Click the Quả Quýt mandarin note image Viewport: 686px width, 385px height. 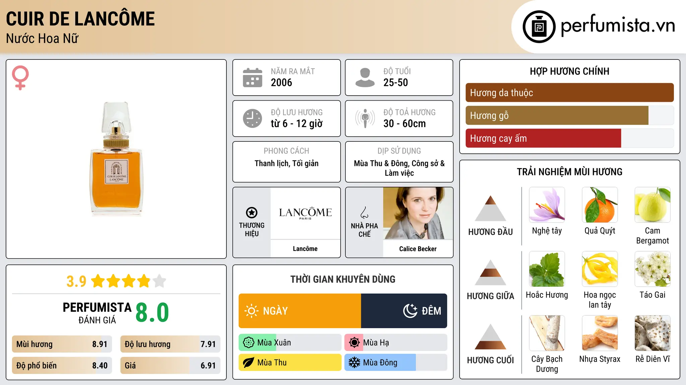click(x=600, y=205)
